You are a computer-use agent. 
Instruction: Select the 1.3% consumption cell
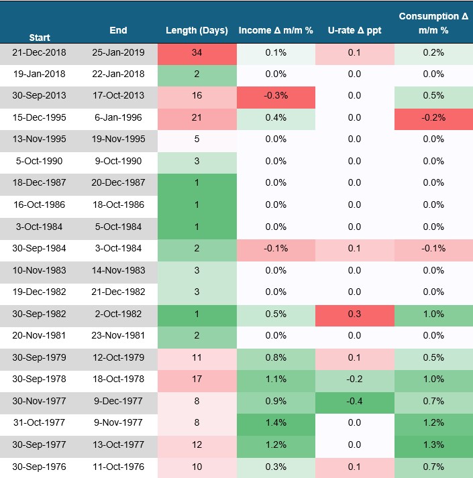(x=433, y=445)
